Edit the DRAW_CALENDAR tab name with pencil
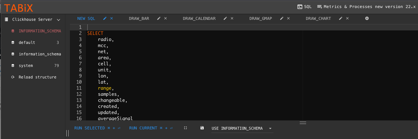The height and width of the screenshot is (139, 418). (225, 19)
